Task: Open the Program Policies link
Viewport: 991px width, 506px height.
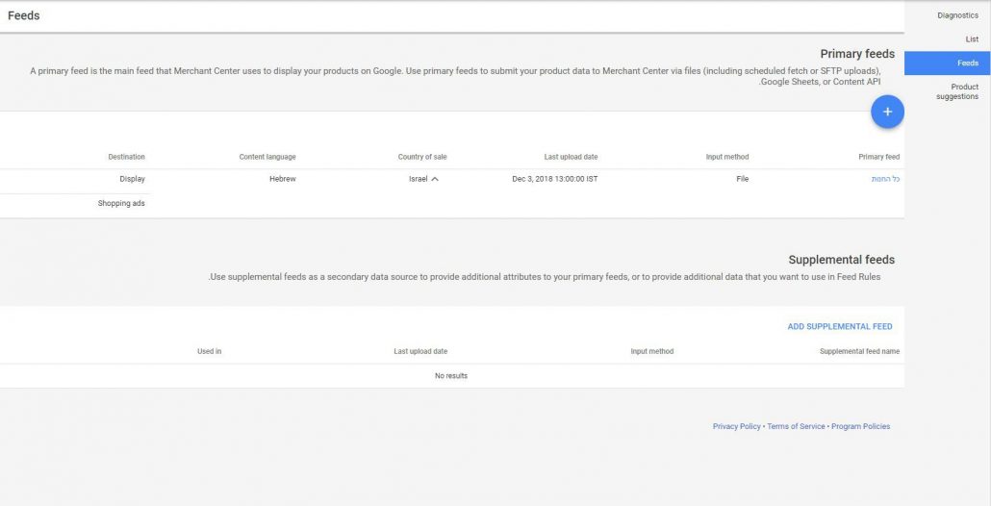Action: (x=860, y=426)
